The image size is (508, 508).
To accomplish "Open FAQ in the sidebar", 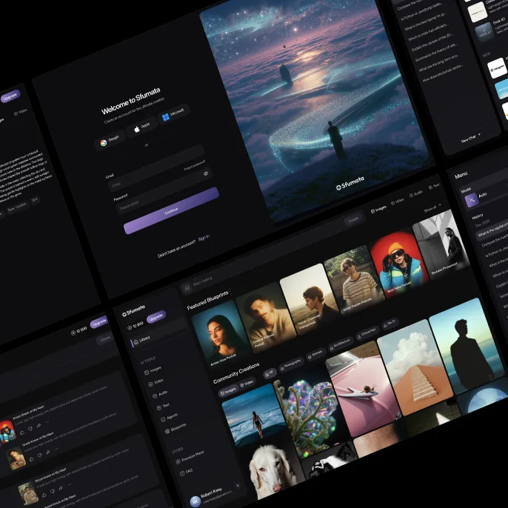I will [187, 472].
